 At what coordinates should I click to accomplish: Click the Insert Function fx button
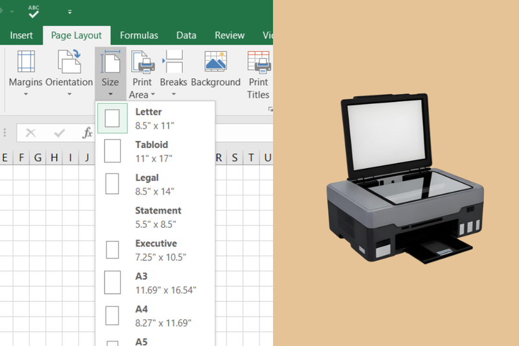click(87, 133)
